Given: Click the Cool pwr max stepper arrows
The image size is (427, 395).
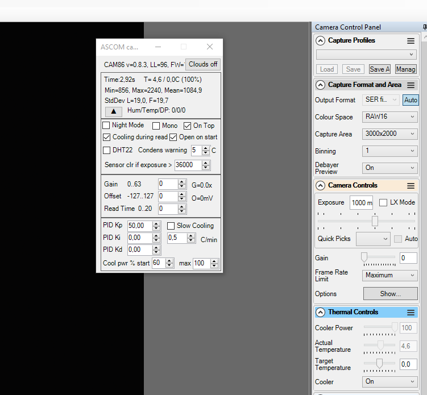Looking at the screenshot, I should [x=214, y=263].
